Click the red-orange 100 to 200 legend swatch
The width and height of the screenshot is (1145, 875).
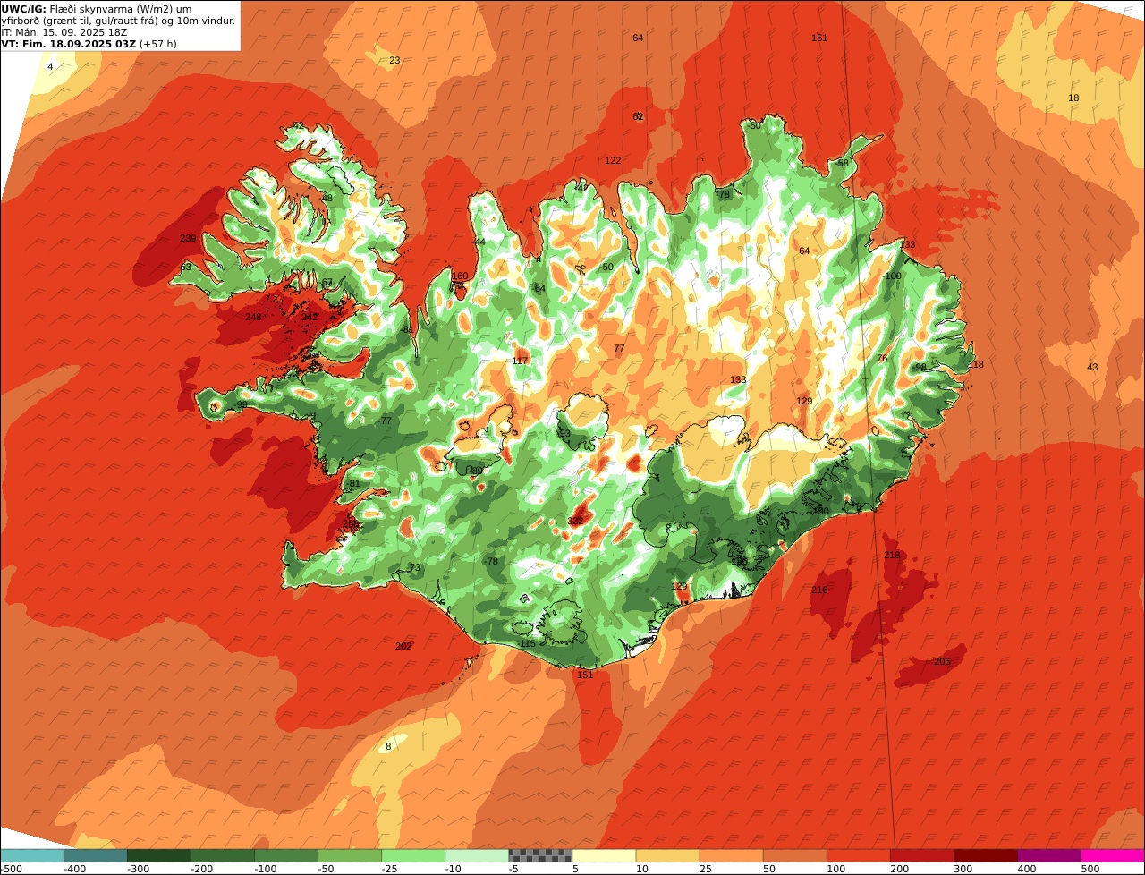pos(858,855)
